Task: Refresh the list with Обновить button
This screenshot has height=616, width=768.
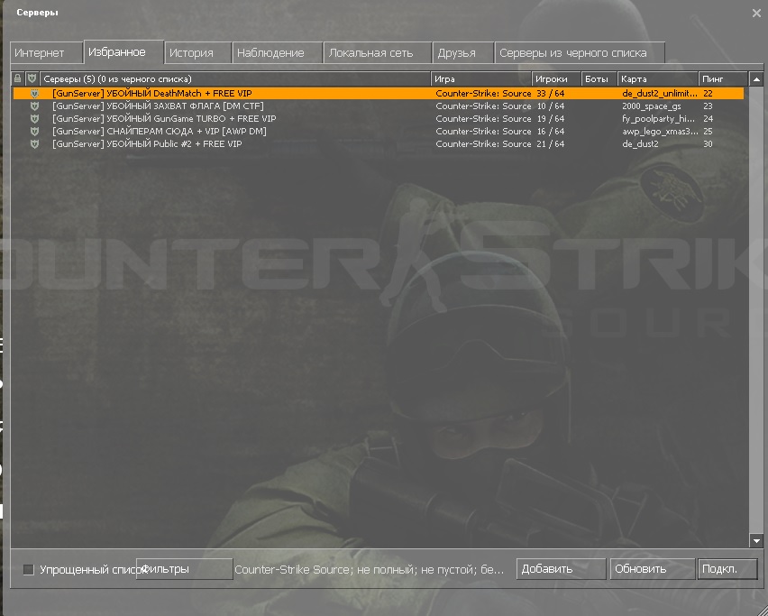Action: [x=651, y=569]
